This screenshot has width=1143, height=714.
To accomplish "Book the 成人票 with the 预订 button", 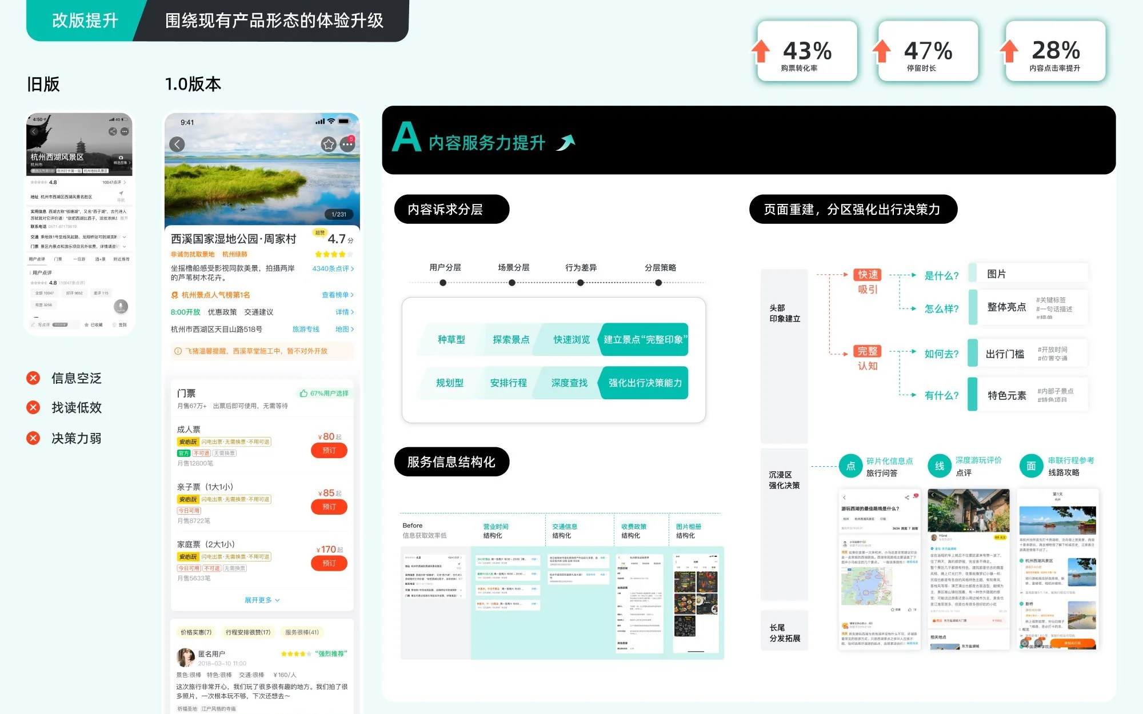I will [x=329, y=451].
